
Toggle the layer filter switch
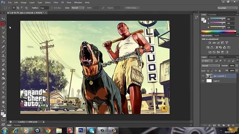pyautogui.click(x=238, y=61)
